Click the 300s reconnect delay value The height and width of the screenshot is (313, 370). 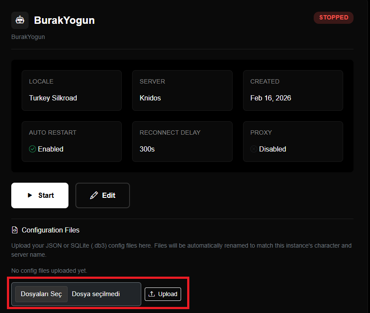[x=147, y=149]
